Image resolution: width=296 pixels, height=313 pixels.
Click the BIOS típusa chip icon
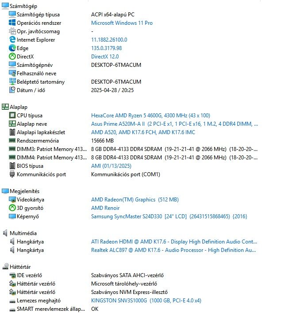coord(12,166)
